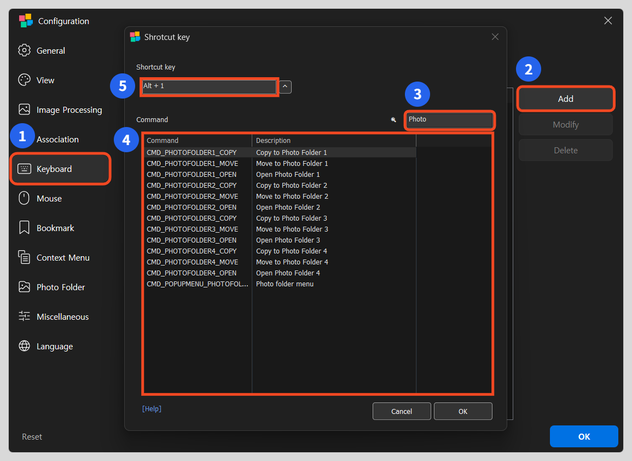Viewport: 632px width, 461px height.
Task: Click the Modify button
Action: [565, 125]
